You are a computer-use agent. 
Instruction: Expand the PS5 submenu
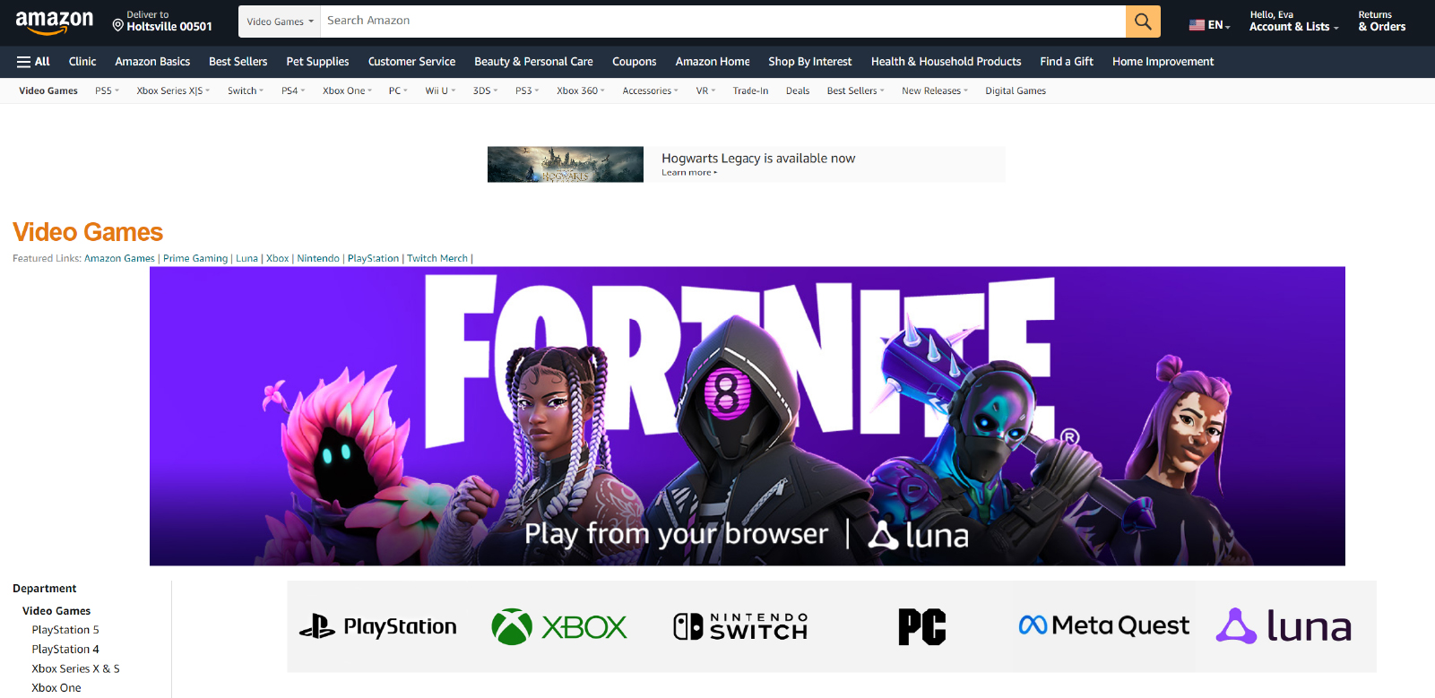(107, 90)
